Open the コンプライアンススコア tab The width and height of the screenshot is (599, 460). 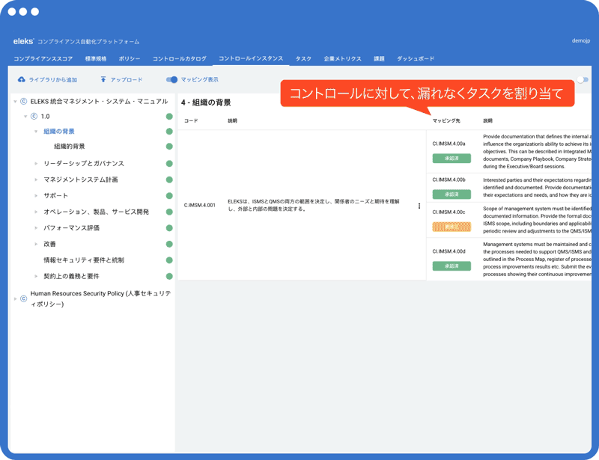43,58
